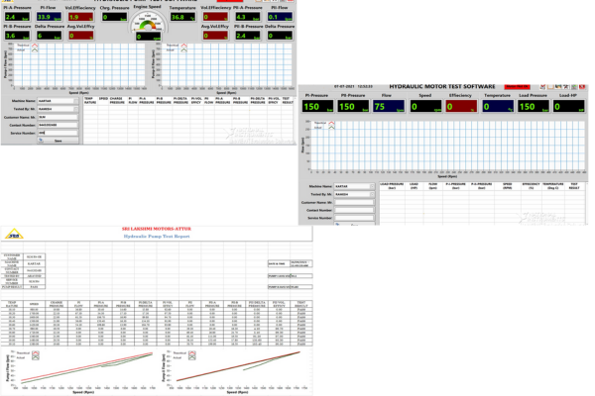Click Theoretical legend icon in left pump chart
595x396 pixels.
[36, 45]
